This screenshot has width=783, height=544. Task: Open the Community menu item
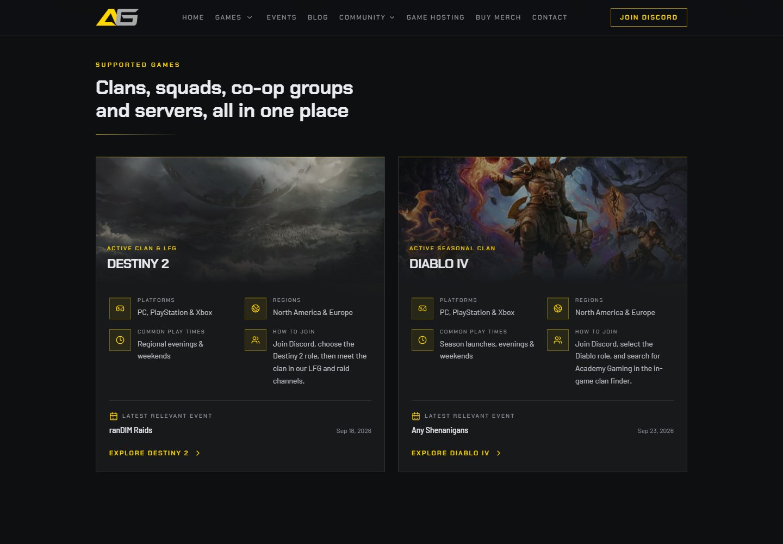pyautogui.click(x=362, y=17)
